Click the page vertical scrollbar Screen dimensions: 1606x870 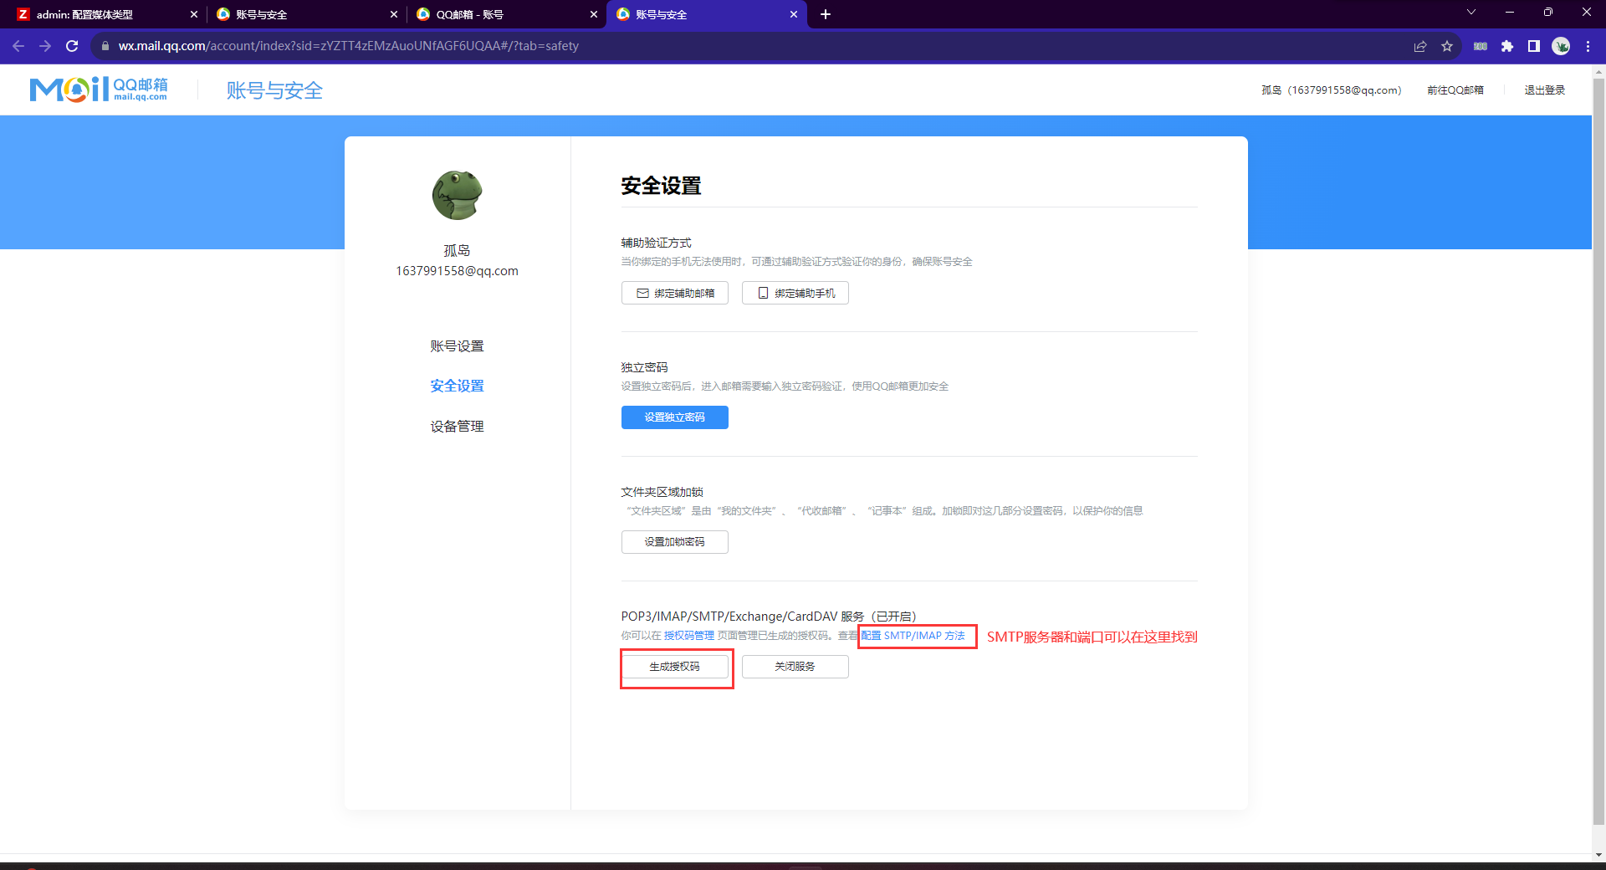click(1598, 452)
